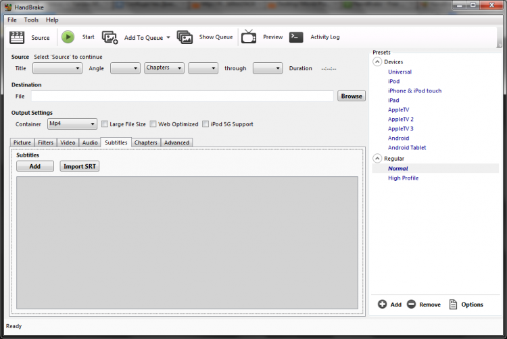
Task: Click the green Start play icon
Action: [68, 37]
